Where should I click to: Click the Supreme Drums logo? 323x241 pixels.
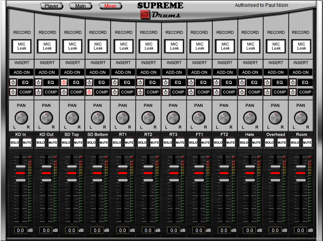pos(160,10)
